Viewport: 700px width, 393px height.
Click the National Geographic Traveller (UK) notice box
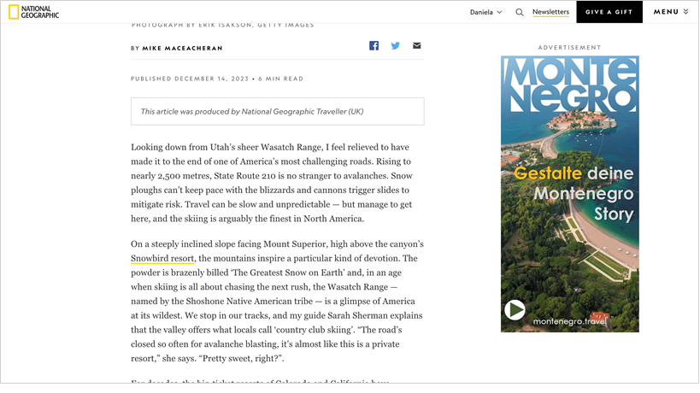pos(277,111)
